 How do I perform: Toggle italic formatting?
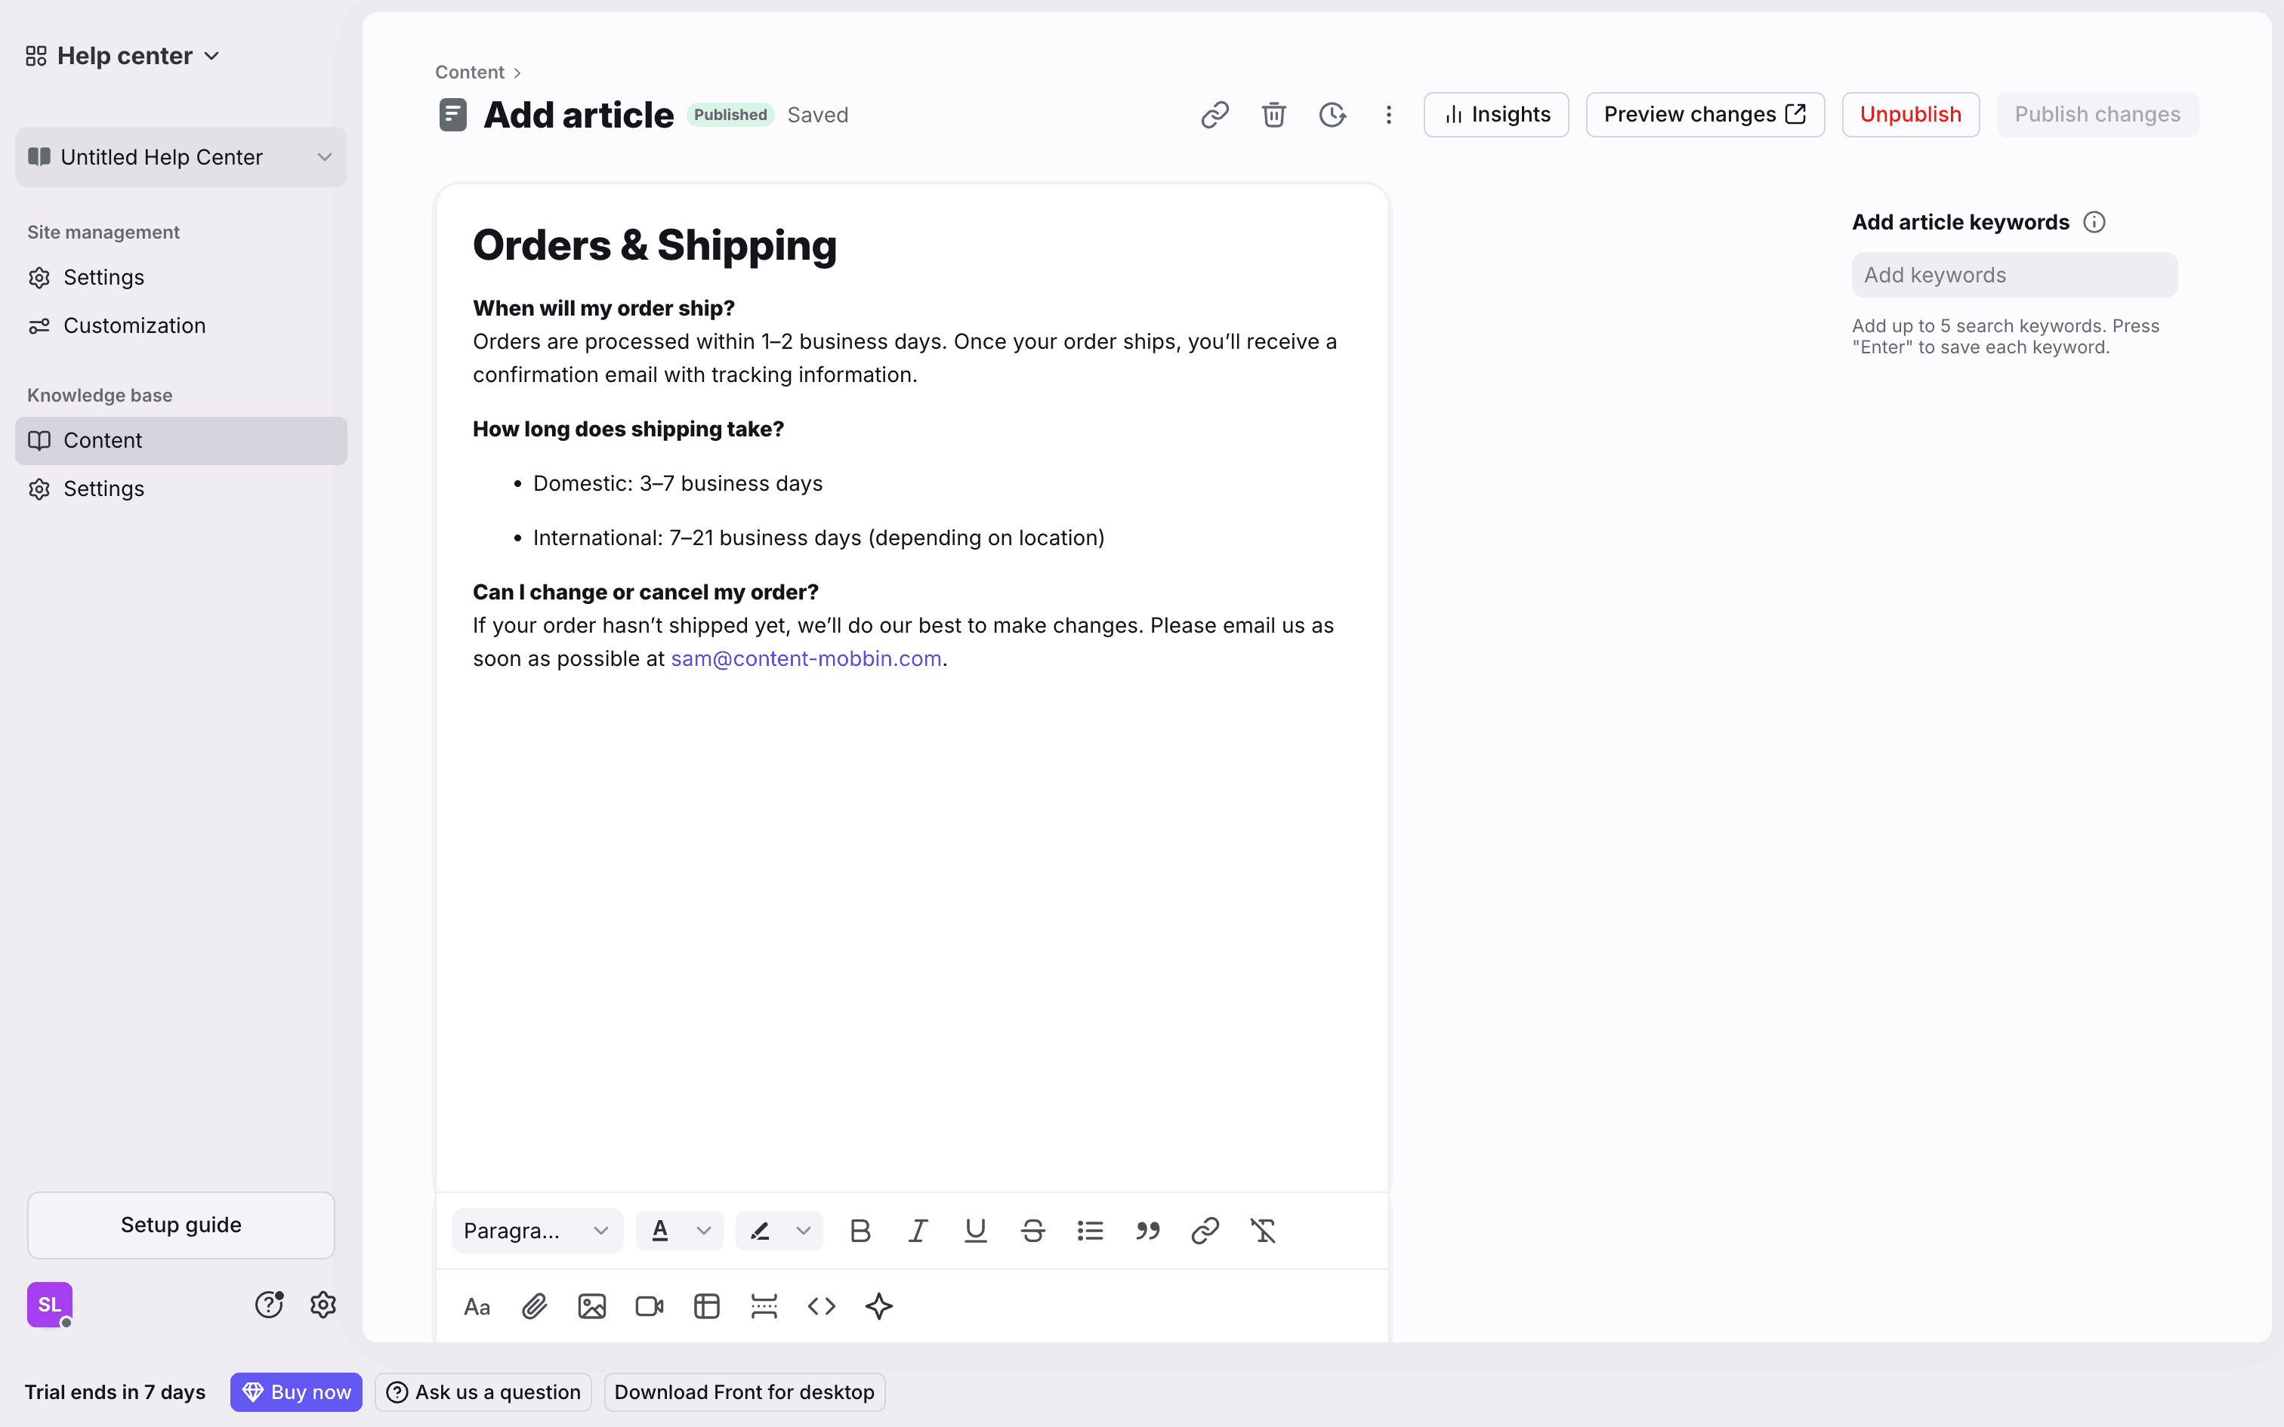click(x=918, y=1231)
